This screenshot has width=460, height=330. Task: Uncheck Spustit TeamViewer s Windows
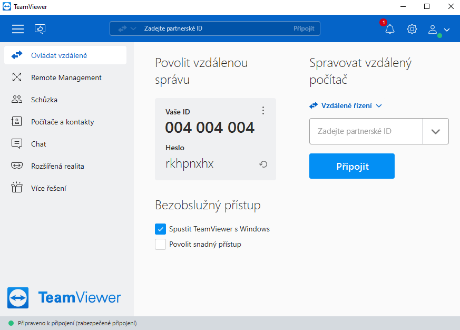(x=160, y=229)
